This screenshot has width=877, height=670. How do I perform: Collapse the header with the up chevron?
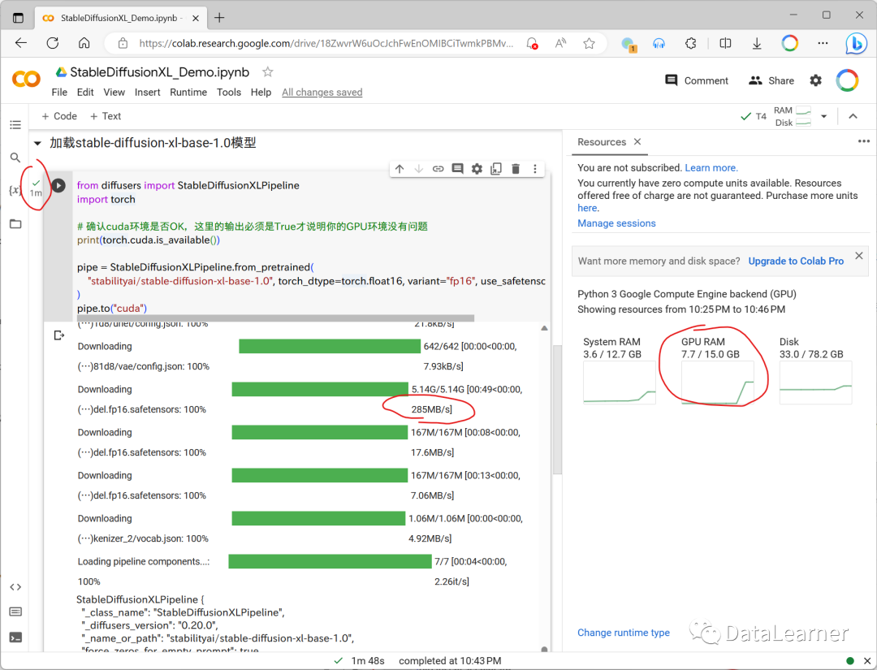click(x=853, y=116)
